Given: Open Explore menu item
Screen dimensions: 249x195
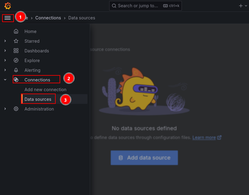Looking at the screenshot, I should tap(32, 61).
